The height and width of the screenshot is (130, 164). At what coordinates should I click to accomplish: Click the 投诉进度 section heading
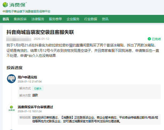coord(14,68)
